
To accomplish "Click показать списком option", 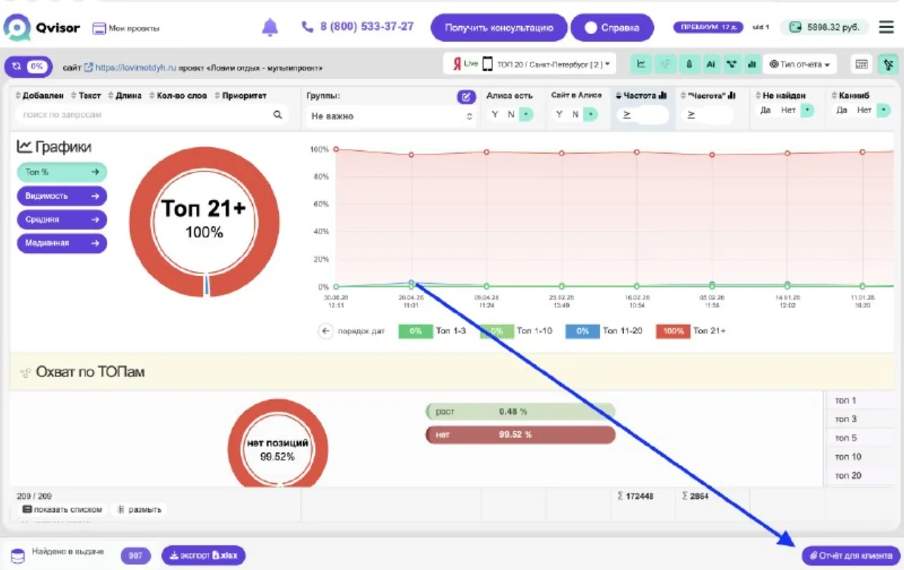I will click(62, 509).
